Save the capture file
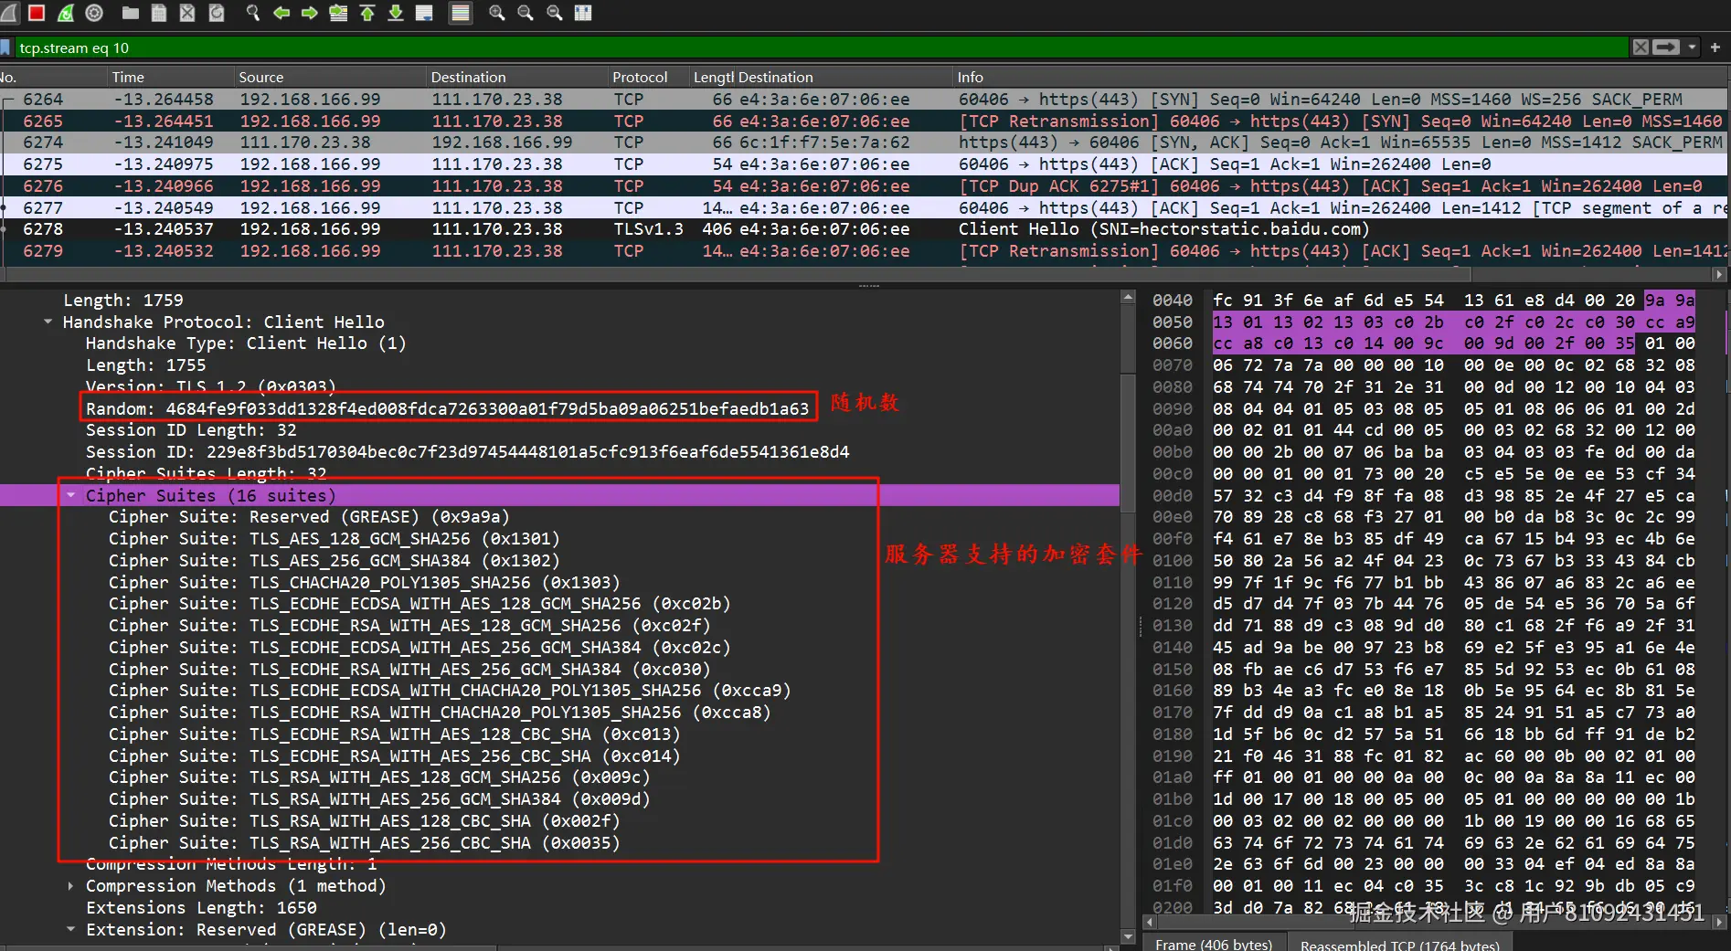This screenshot has width=1731, height=951. click(159, 13)
